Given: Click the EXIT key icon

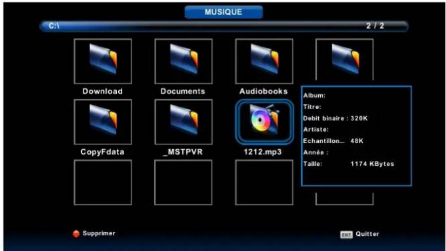Looking at the screenshot, I should 346,234.
